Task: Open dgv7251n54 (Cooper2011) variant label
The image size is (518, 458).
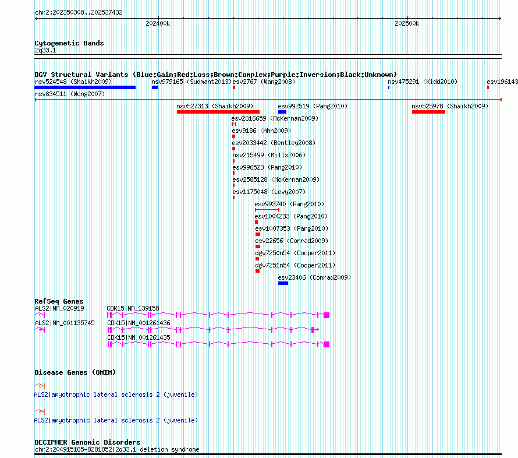Action: (x=295, y=265)
